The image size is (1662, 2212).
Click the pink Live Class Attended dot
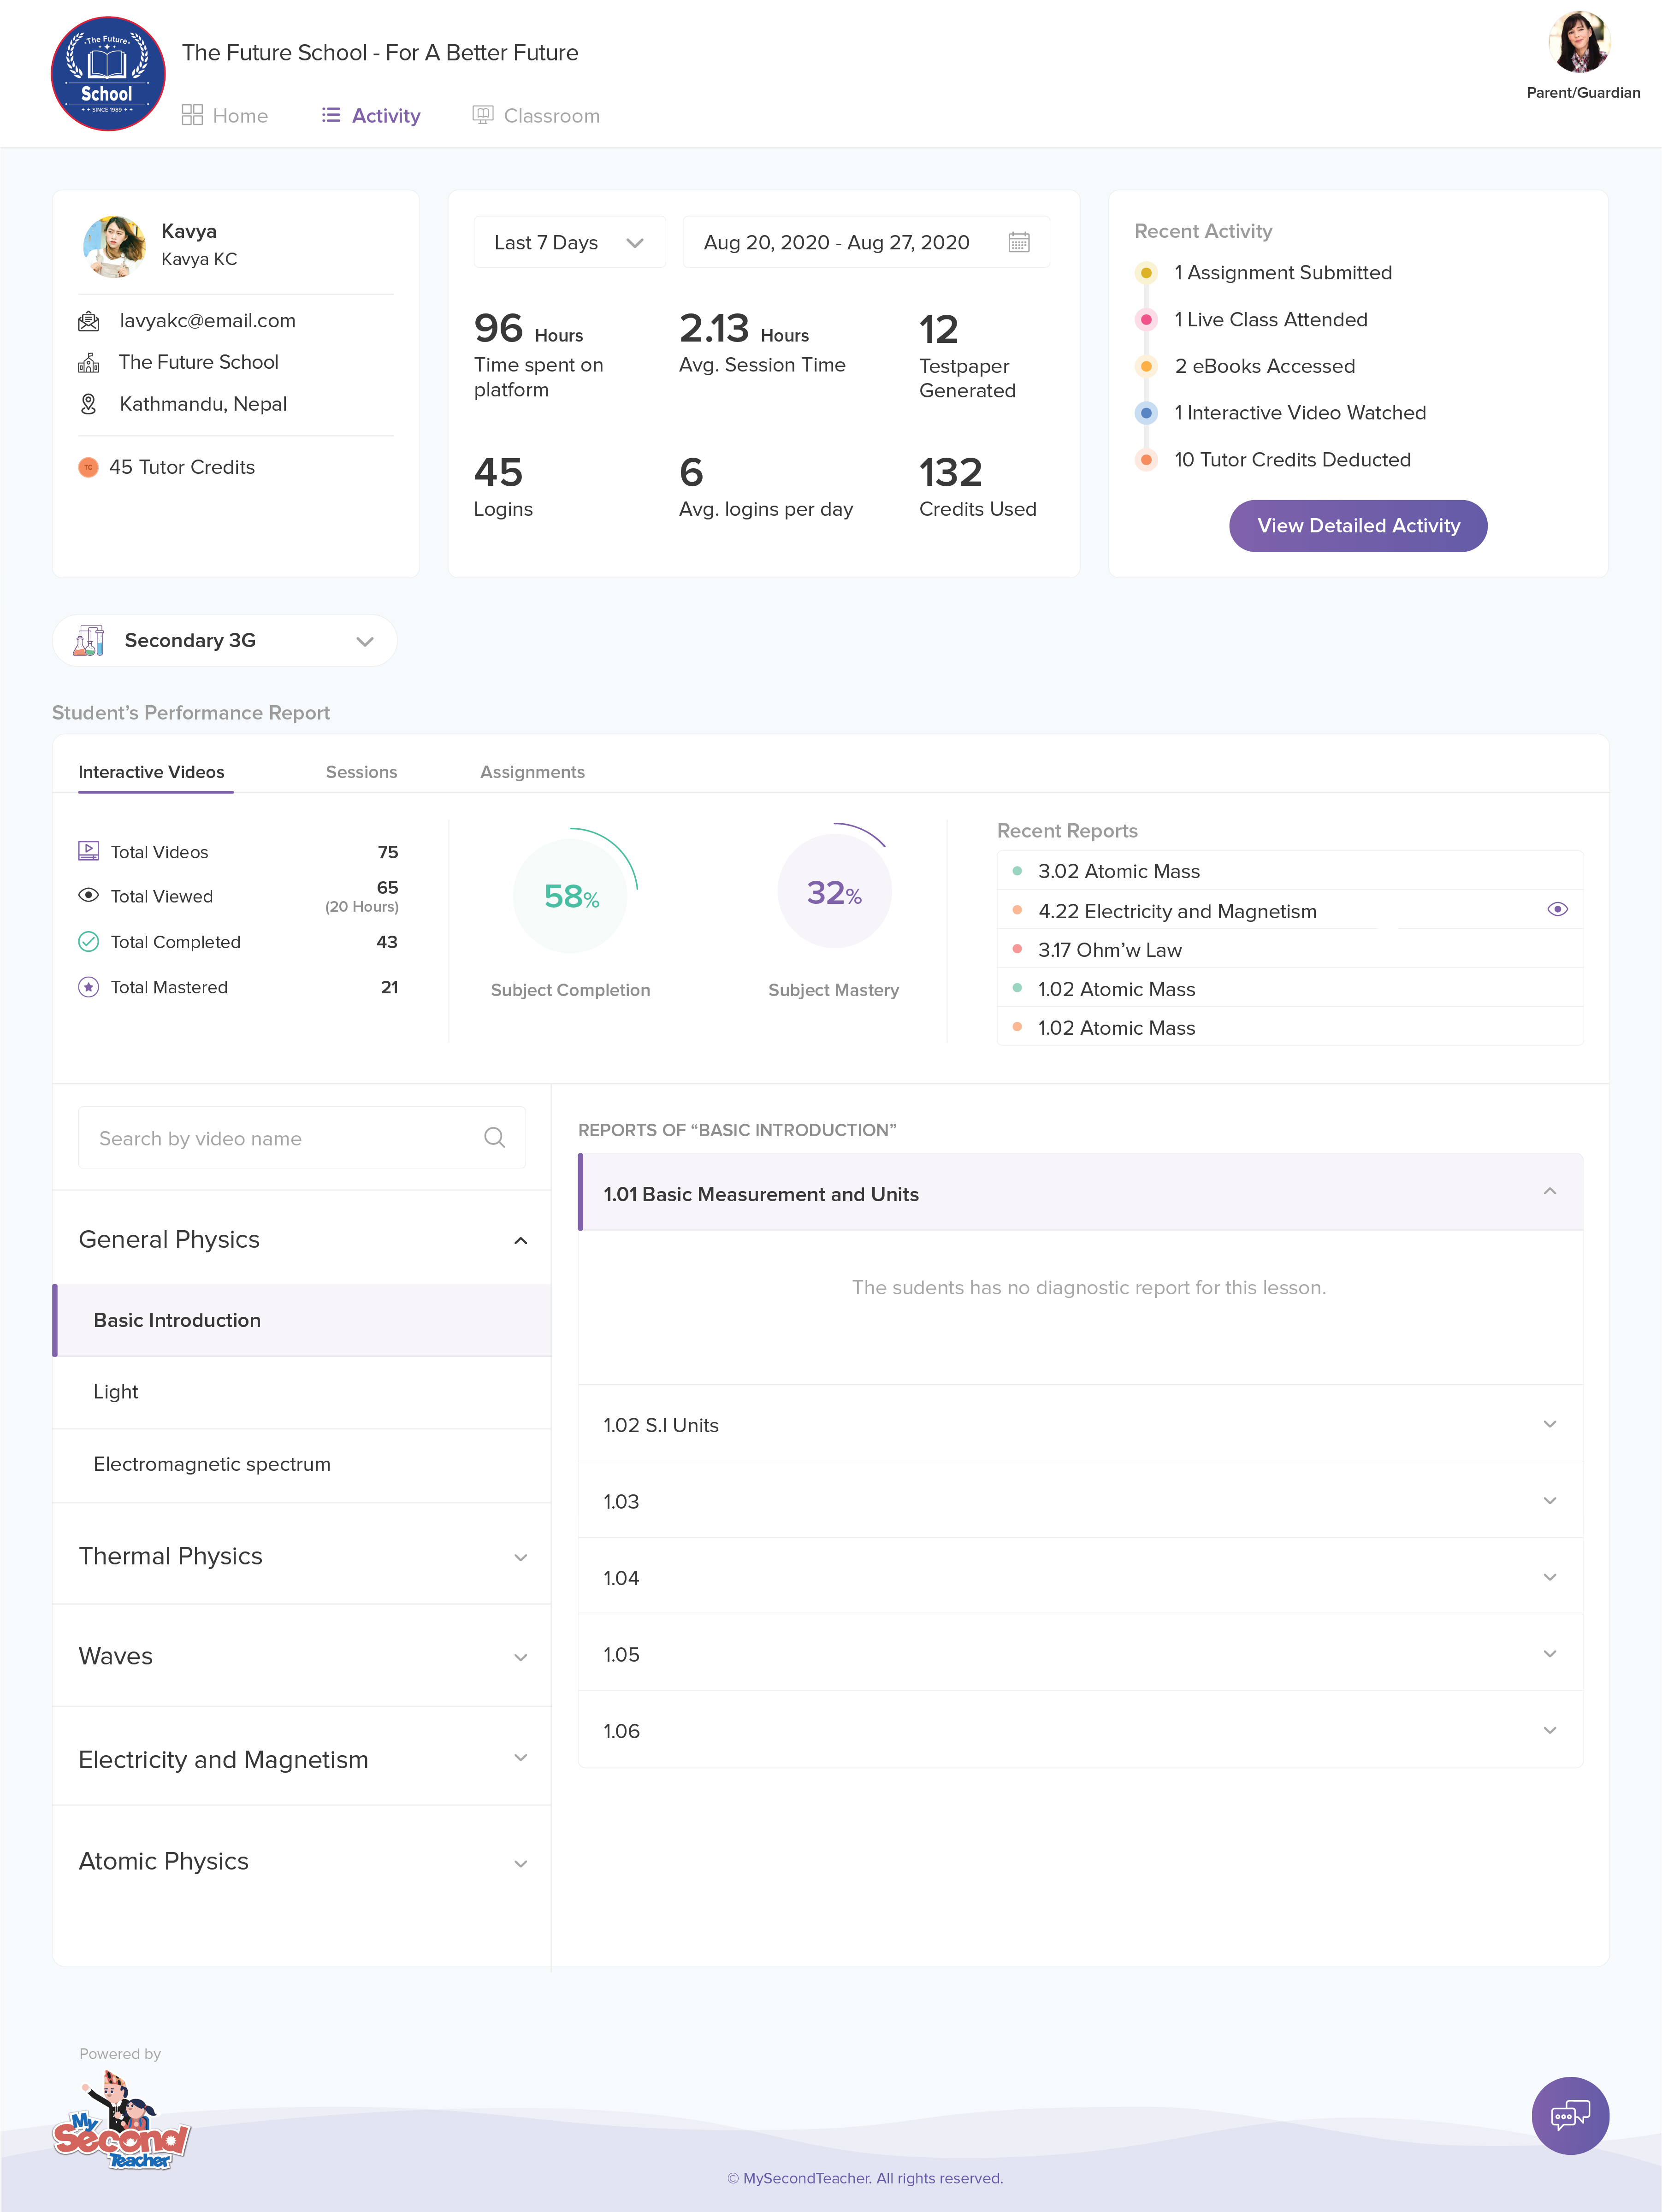1146,320
